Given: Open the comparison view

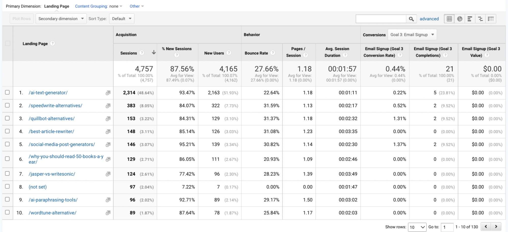Looking at the screenshot, I should (x=480, y=19).
